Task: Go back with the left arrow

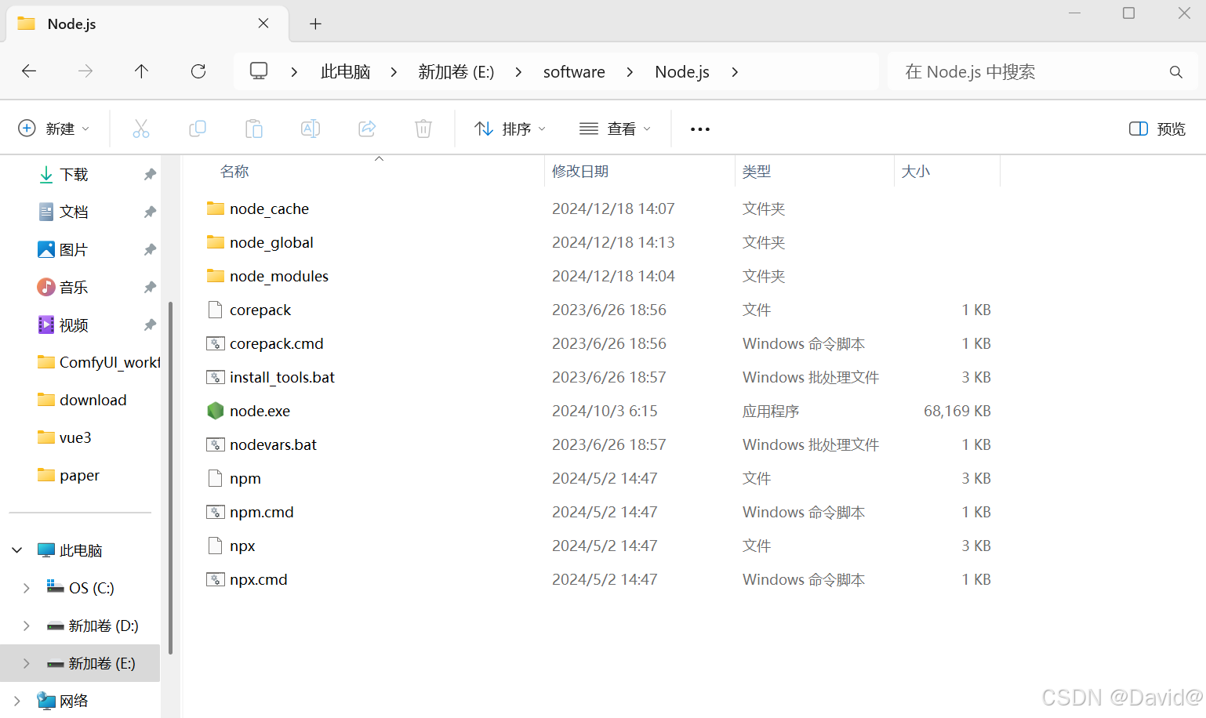Action: tap(29, 71)
